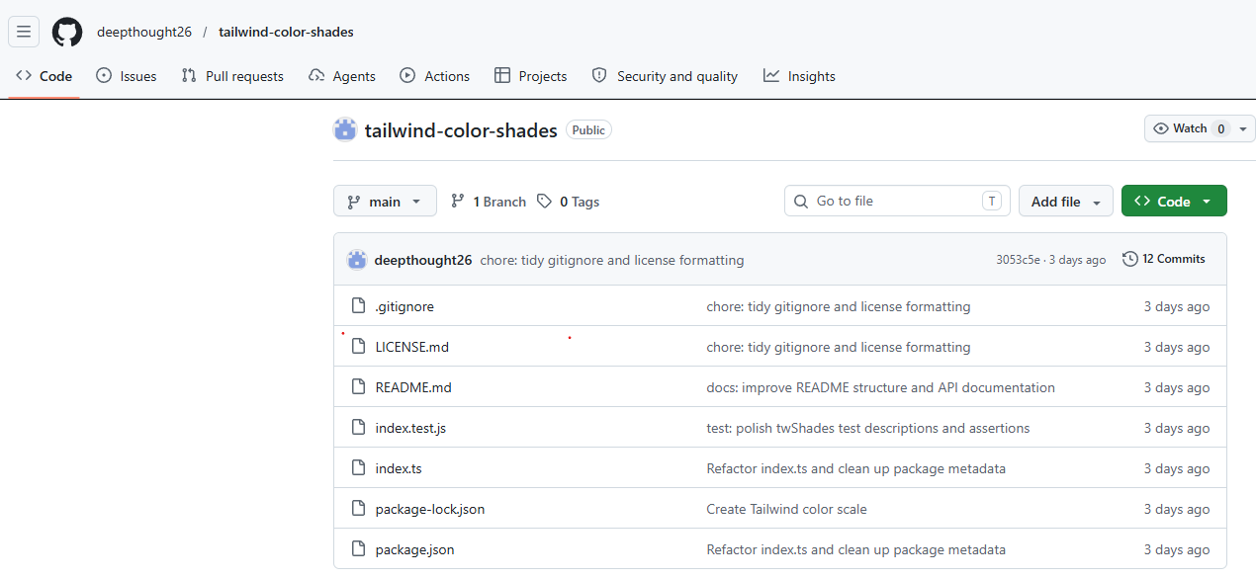
Task: Click the Public visibility badge
Action: coord(588,129)
